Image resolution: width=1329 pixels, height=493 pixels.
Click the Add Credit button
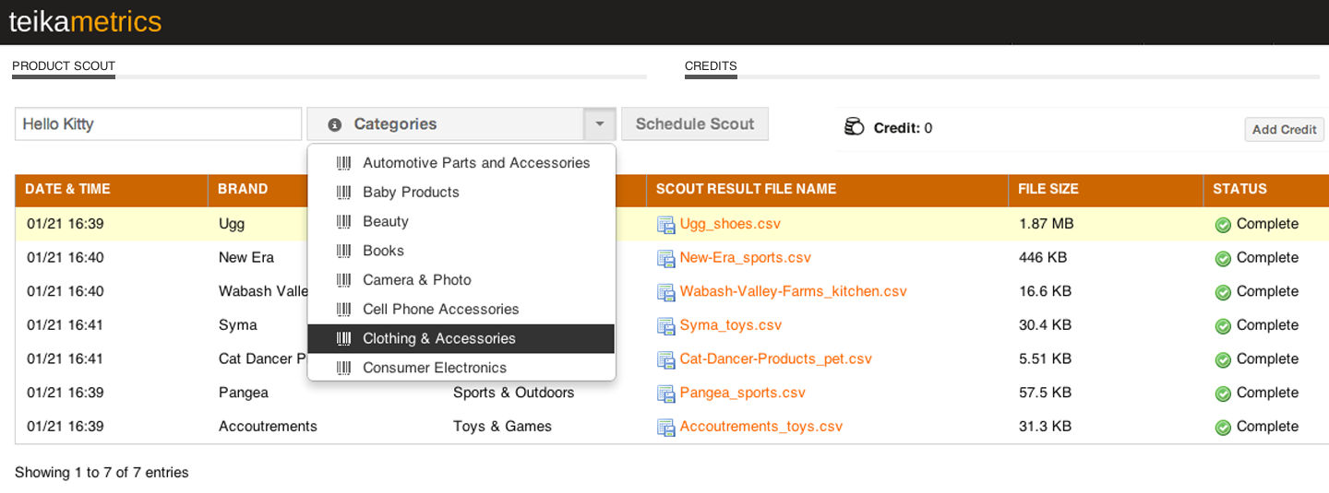pyautogui.click(x=1284, y=129)
